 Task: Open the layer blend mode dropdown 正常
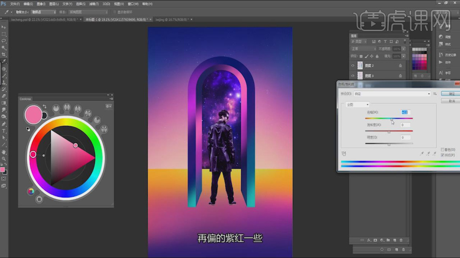click(x=363, y=49)
